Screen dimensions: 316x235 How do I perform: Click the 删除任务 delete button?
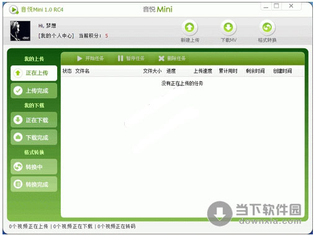click(172, 58)
